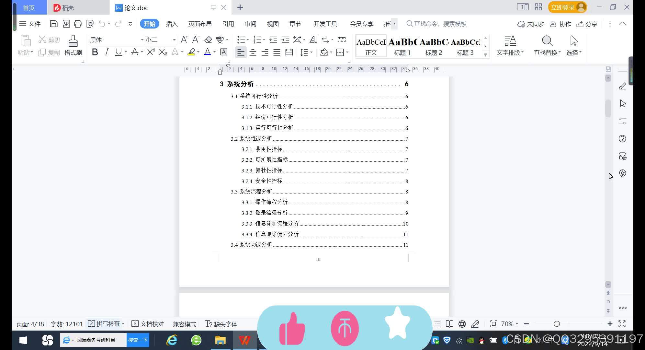The image size is (645, 350).
Task: Click the 立即登录 login button
Action: pyautogui.click(x=567, y=7)
